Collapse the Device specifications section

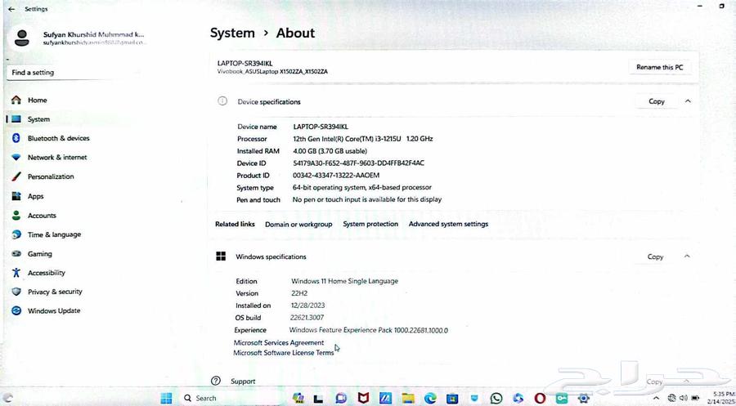(688, 101)
